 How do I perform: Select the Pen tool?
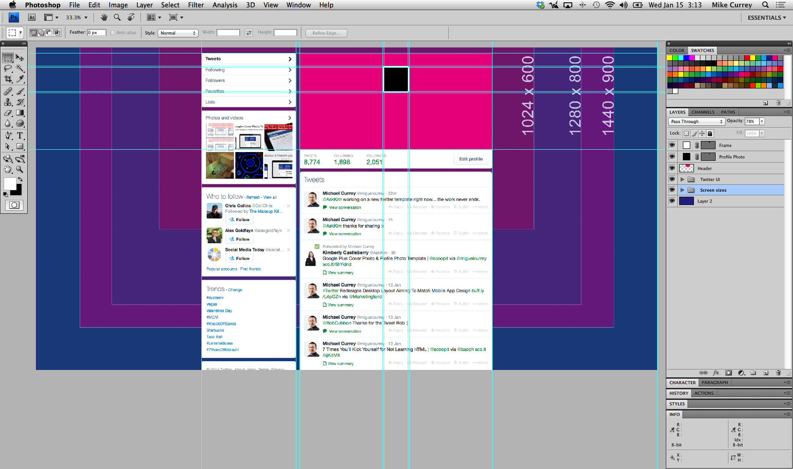point(8,135)
